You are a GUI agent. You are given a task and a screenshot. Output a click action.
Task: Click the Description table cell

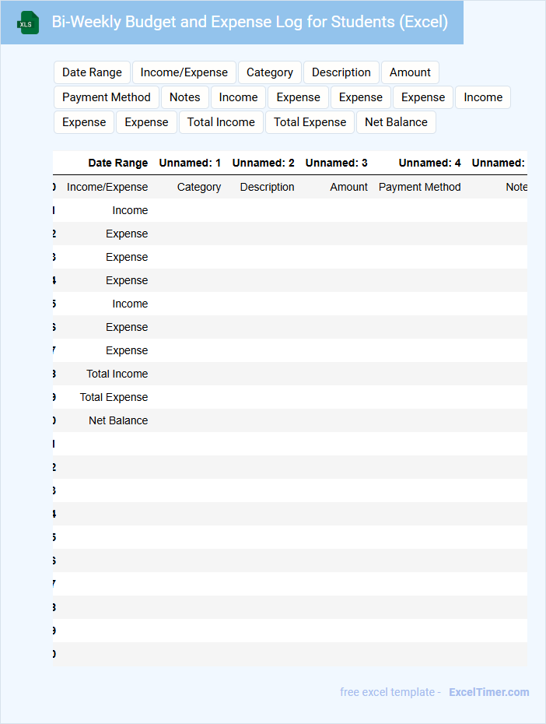coord(267,187)
